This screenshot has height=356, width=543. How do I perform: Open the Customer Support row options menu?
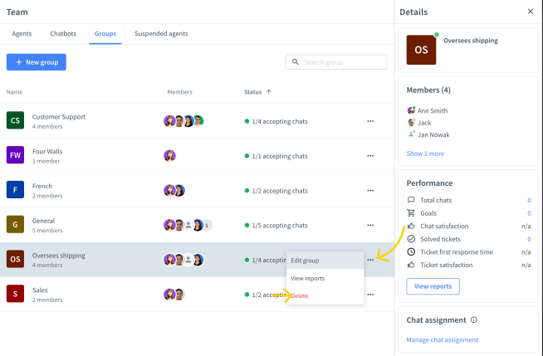370,121
